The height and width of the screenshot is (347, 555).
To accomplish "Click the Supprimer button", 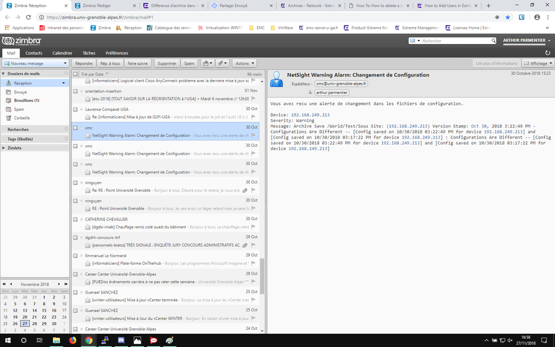I will 166,63.
